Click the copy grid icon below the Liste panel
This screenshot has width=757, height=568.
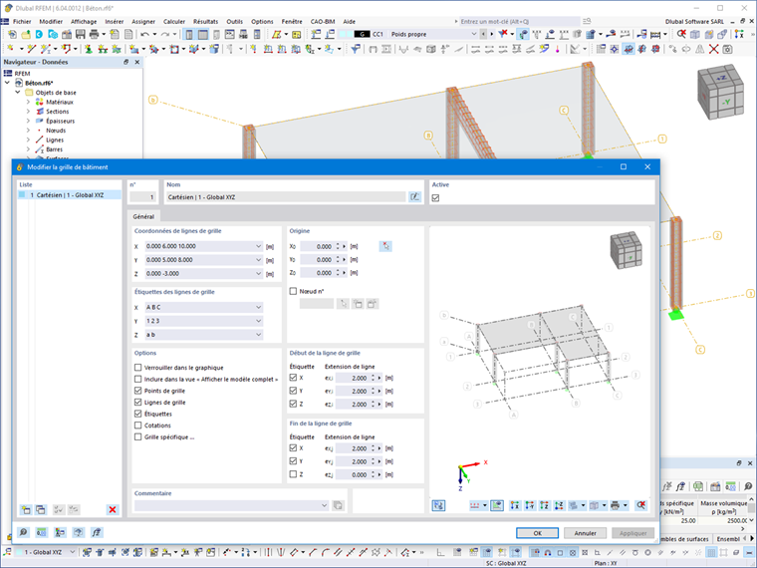point(41,509)
